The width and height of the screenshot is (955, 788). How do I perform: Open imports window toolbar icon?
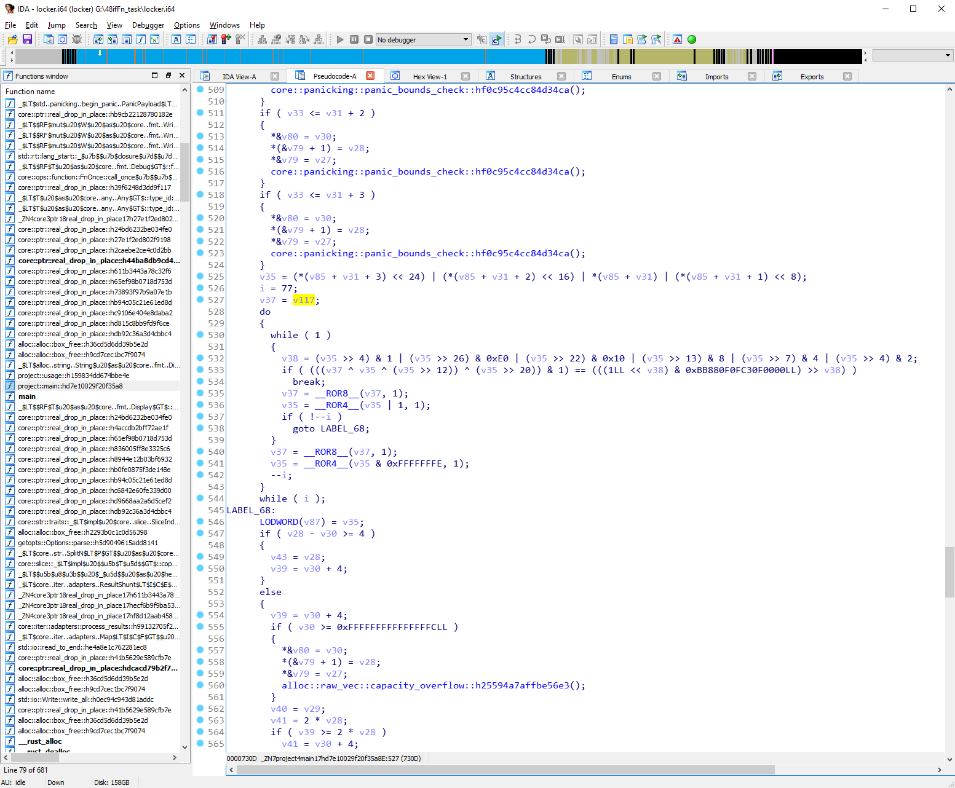[113, 39]
